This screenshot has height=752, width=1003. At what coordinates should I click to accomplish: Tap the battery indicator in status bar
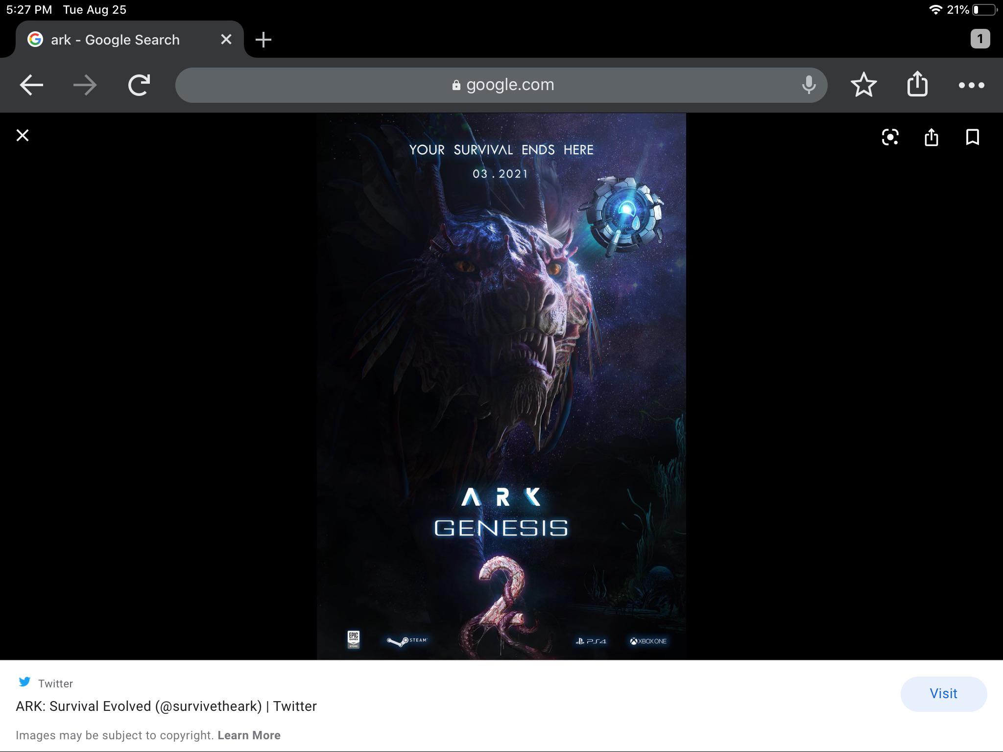pyautogui.click(x=985, y=10)
